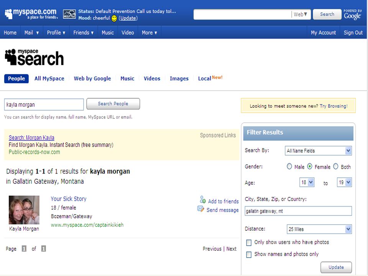Check Only show users who have photos
Image resolution: width=368 pixels, height=276 pixels.
pos(249,242)
